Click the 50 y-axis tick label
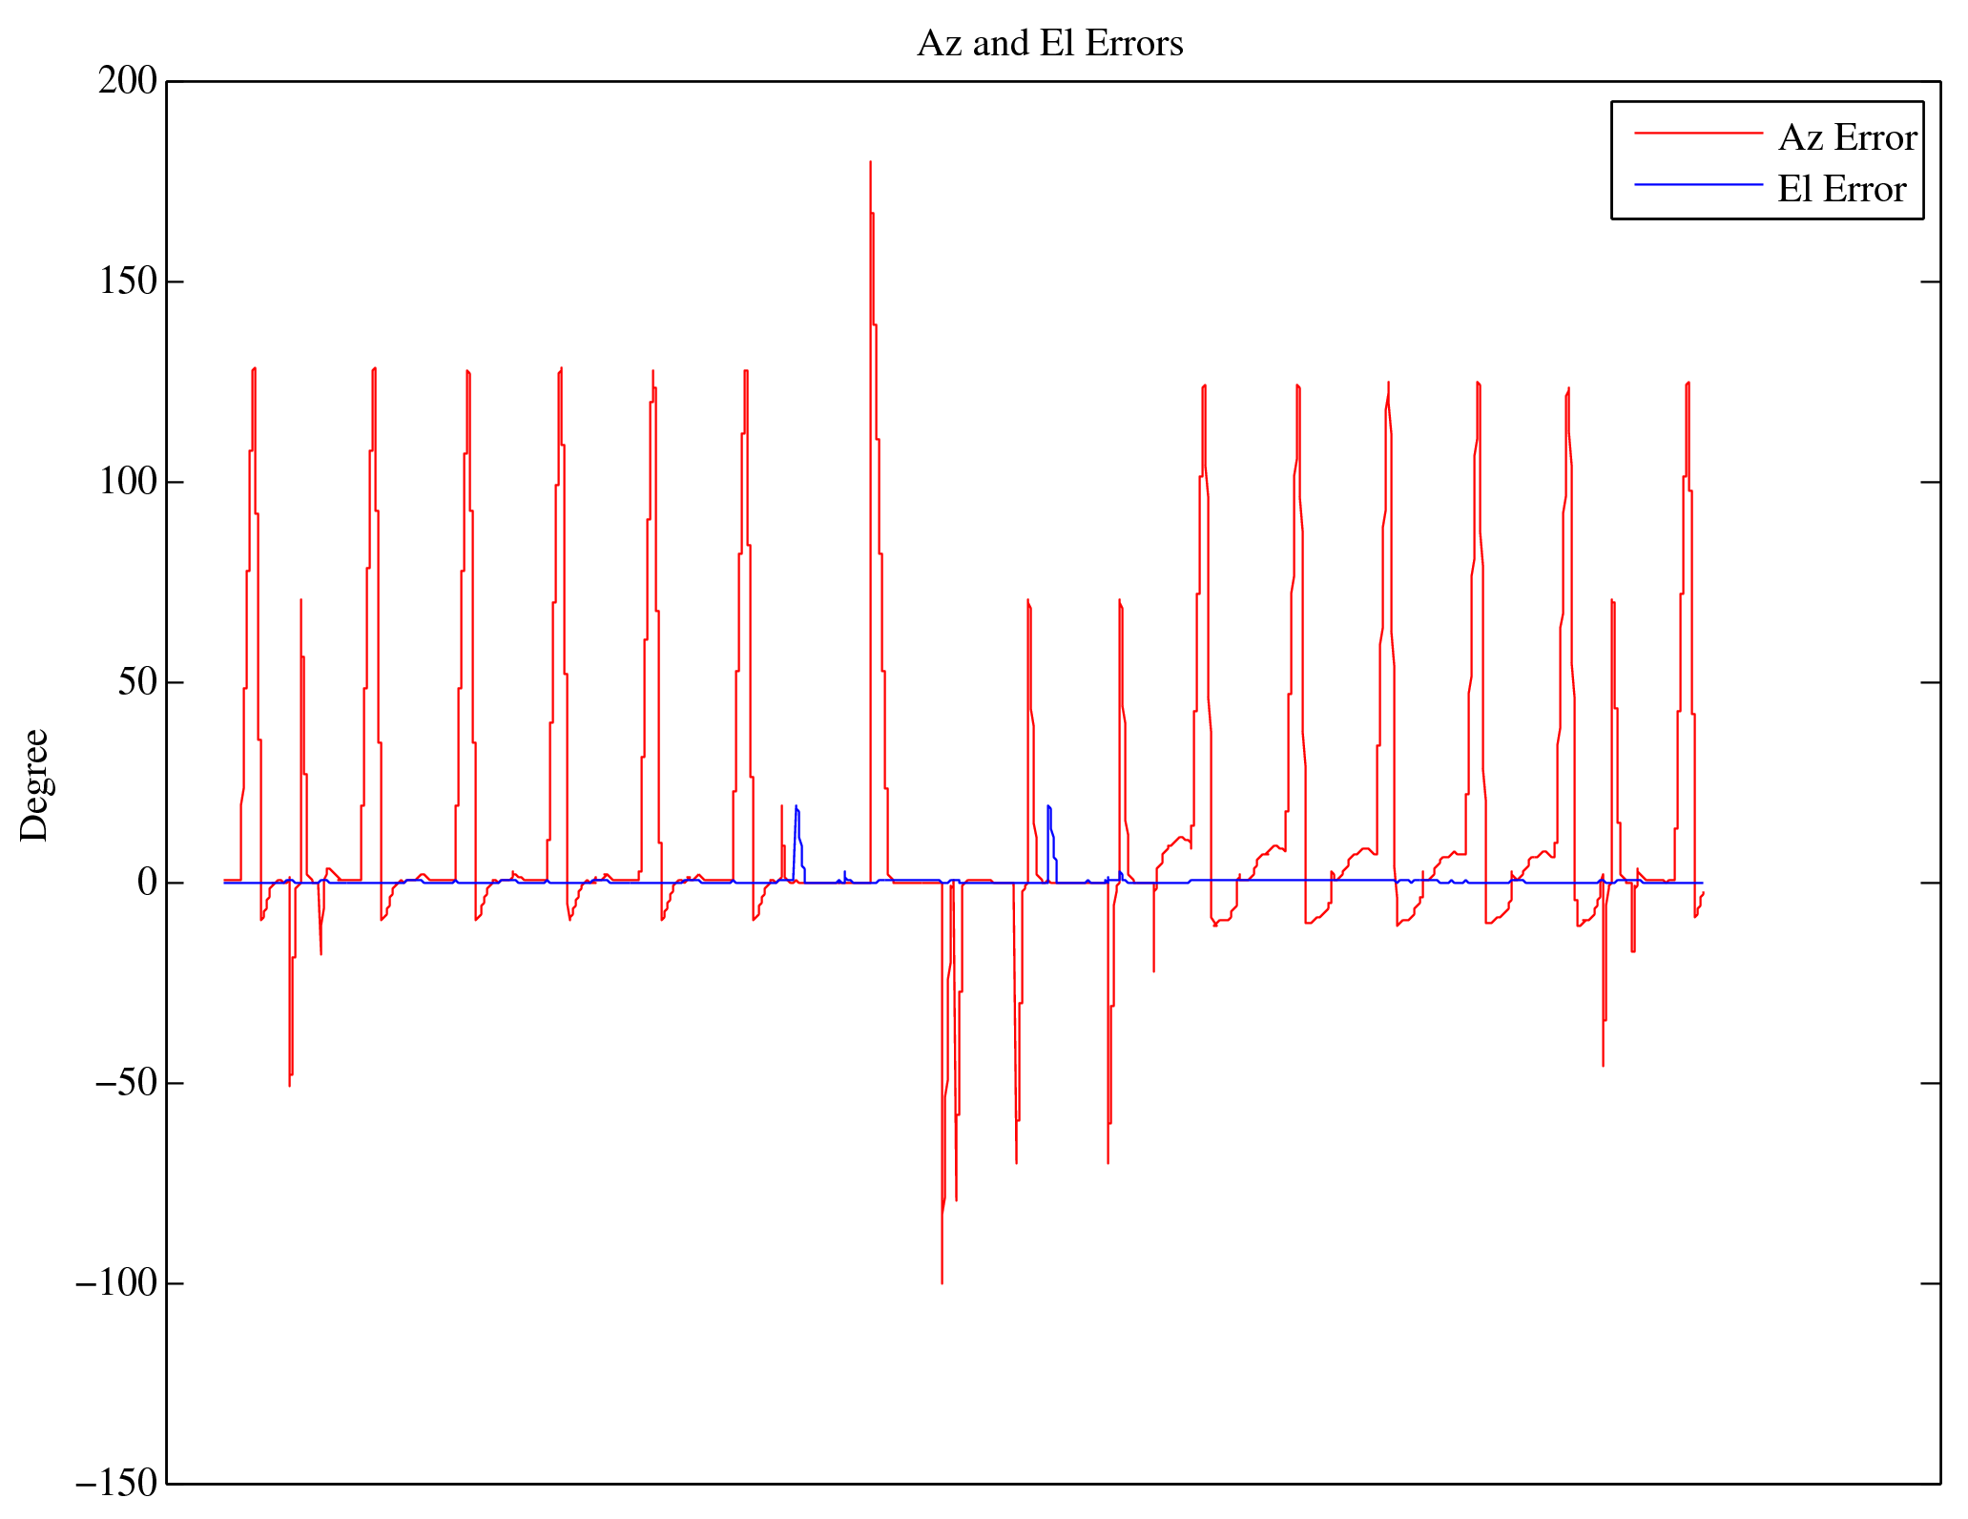Viewport: 1968px width, 1519px height. tap(136, 682)
